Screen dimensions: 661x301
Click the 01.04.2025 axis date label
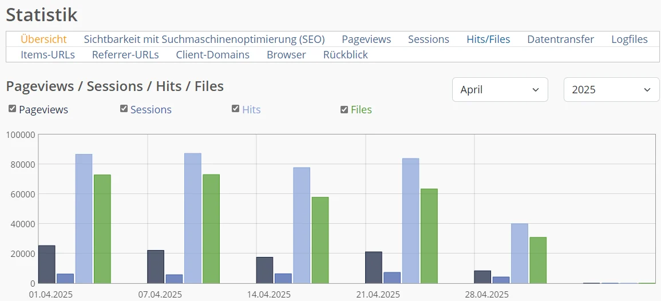tap(50, 294)
